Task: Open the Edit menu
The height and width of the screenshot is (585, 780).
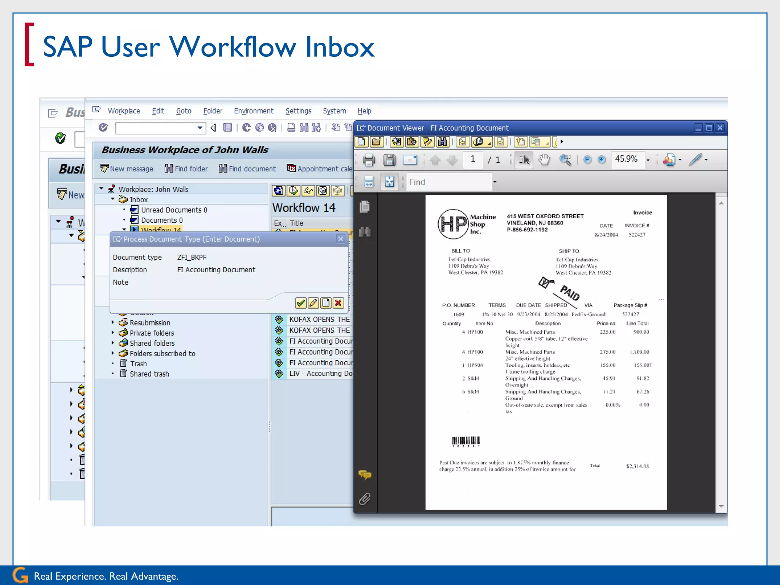Action: click(158, 111)
